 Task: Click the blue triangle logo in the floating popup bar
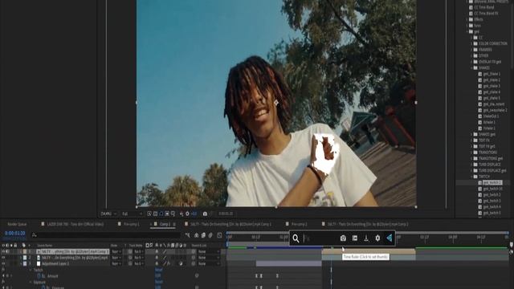[389, 238]
